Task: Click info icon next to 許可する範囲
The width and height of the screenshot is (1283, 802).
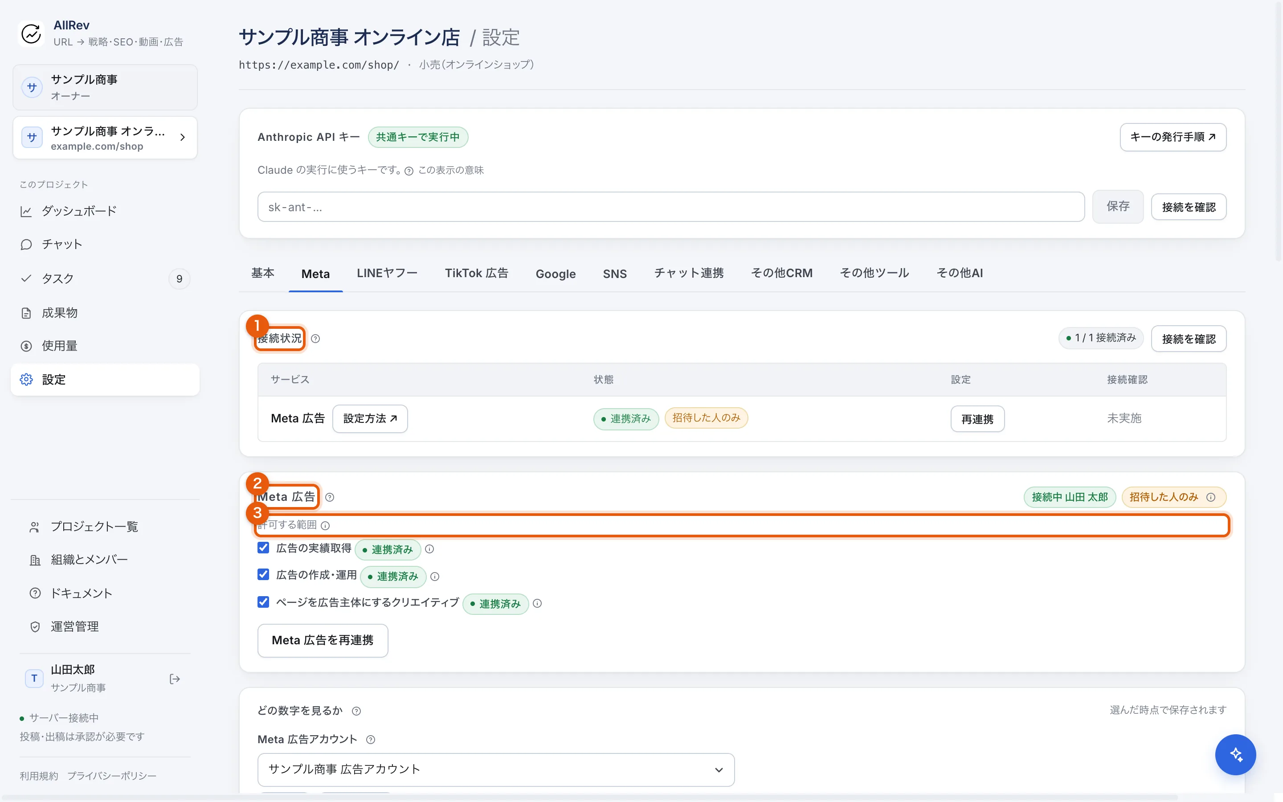Action: (326, 526)
